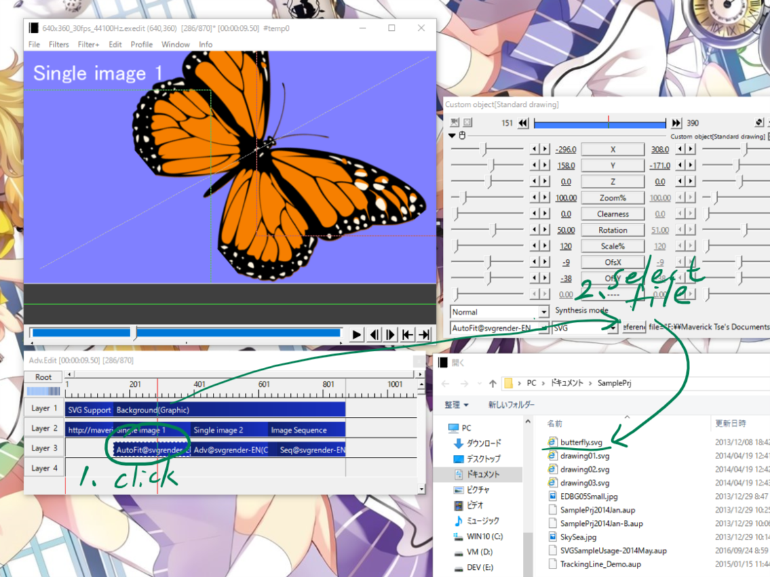Increase left Rotation value with right arrow

click(x=545, y=229)
